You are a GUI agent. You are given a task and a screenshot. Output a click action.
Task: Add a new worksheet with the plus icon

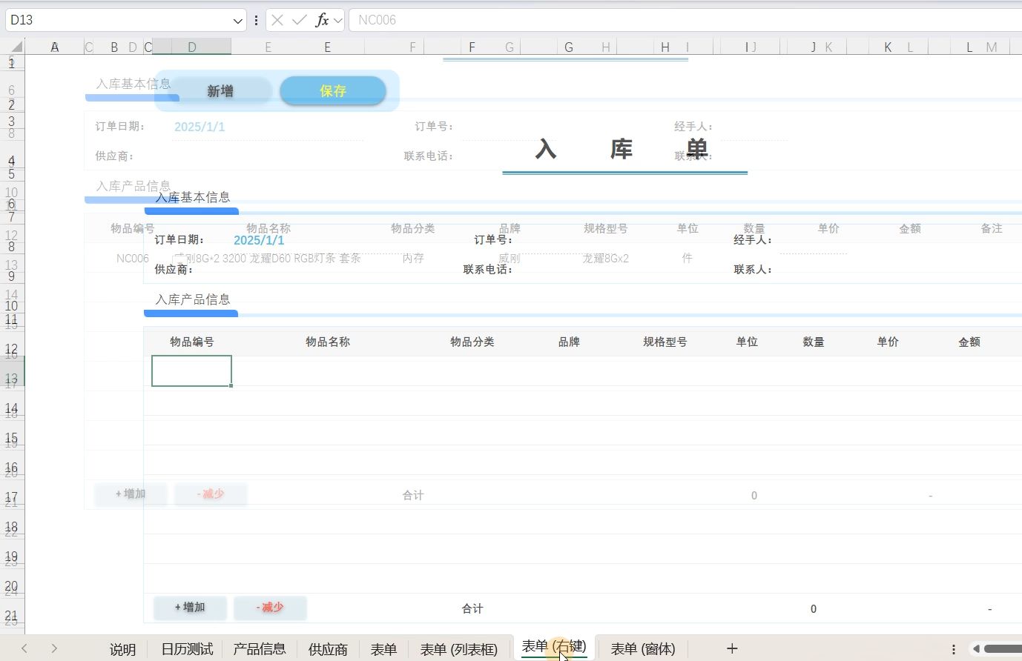[731, 648]
